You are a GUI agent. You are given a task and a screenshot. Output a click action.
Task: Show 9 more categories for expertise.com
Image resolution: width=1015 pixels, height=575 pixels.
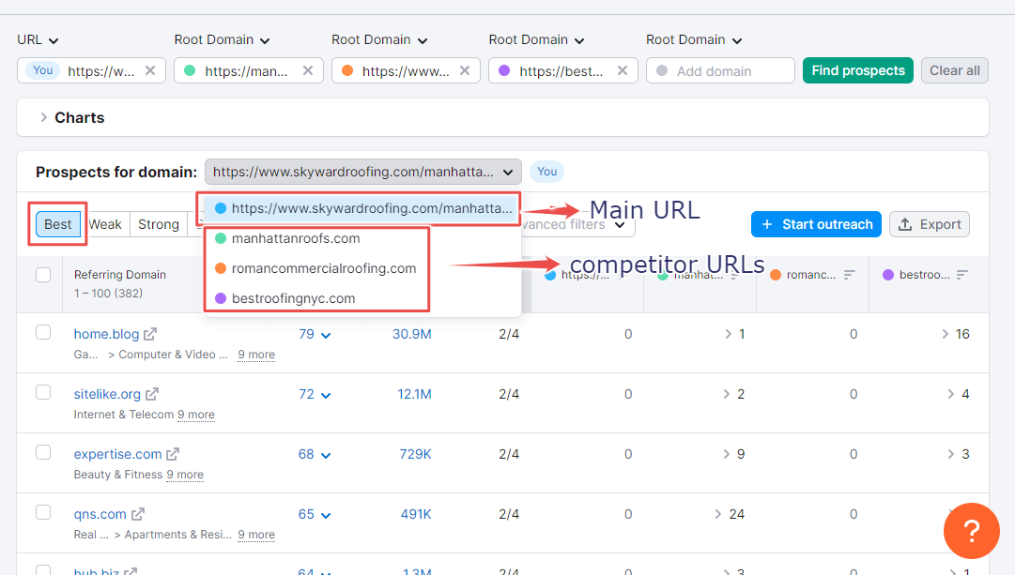coord(185,475)
